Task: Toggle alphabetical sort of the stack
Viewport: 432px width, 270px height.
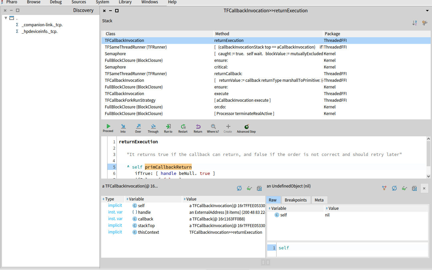Action: pyautogui.click(x=415, y=23)
